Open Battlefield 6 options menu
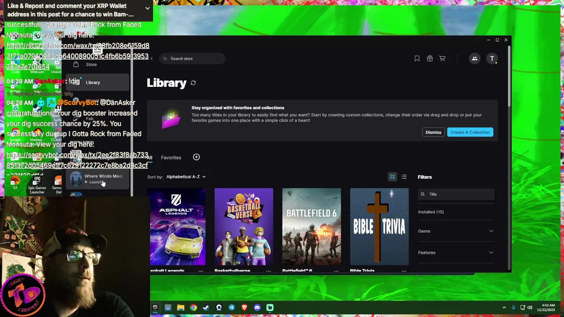 336,271
